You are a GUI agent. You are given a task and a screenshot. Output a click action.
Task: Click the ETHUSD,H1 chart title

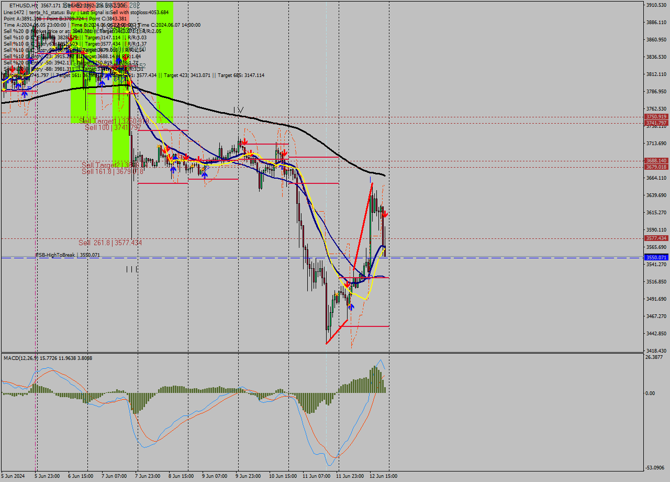click(23, 5)
